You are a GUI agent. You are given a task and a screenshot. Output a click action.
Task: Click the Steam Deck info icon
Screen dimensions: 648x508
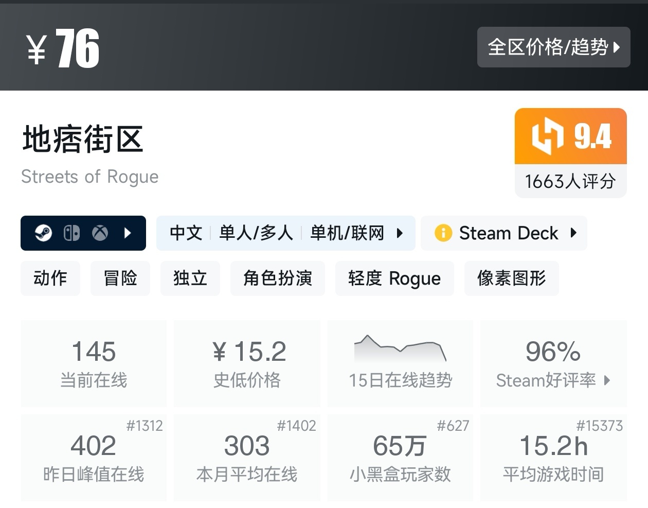click(x=443, y=233)
